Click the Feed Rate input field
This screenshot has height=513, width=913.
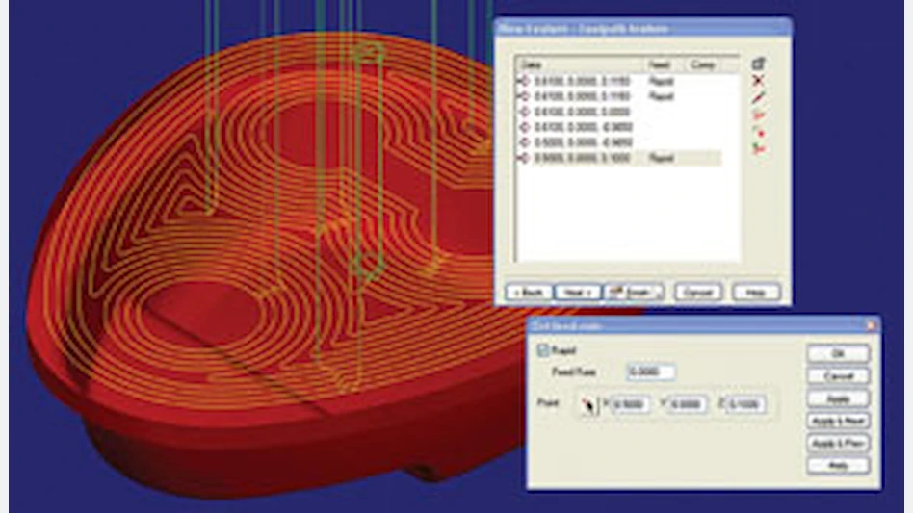651,372
